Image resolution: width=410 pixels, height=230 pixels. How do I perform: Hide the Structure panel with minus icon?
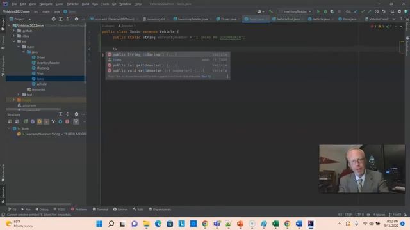click(83, 114)
